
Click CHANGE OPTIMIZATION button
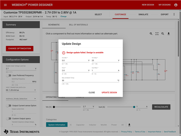coord(20,48)
